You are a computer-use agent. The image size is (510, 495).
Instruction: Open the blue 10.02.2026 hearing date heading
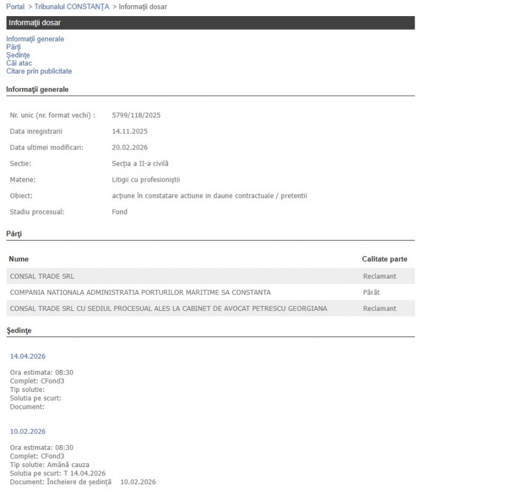click(x=27, y=431)
